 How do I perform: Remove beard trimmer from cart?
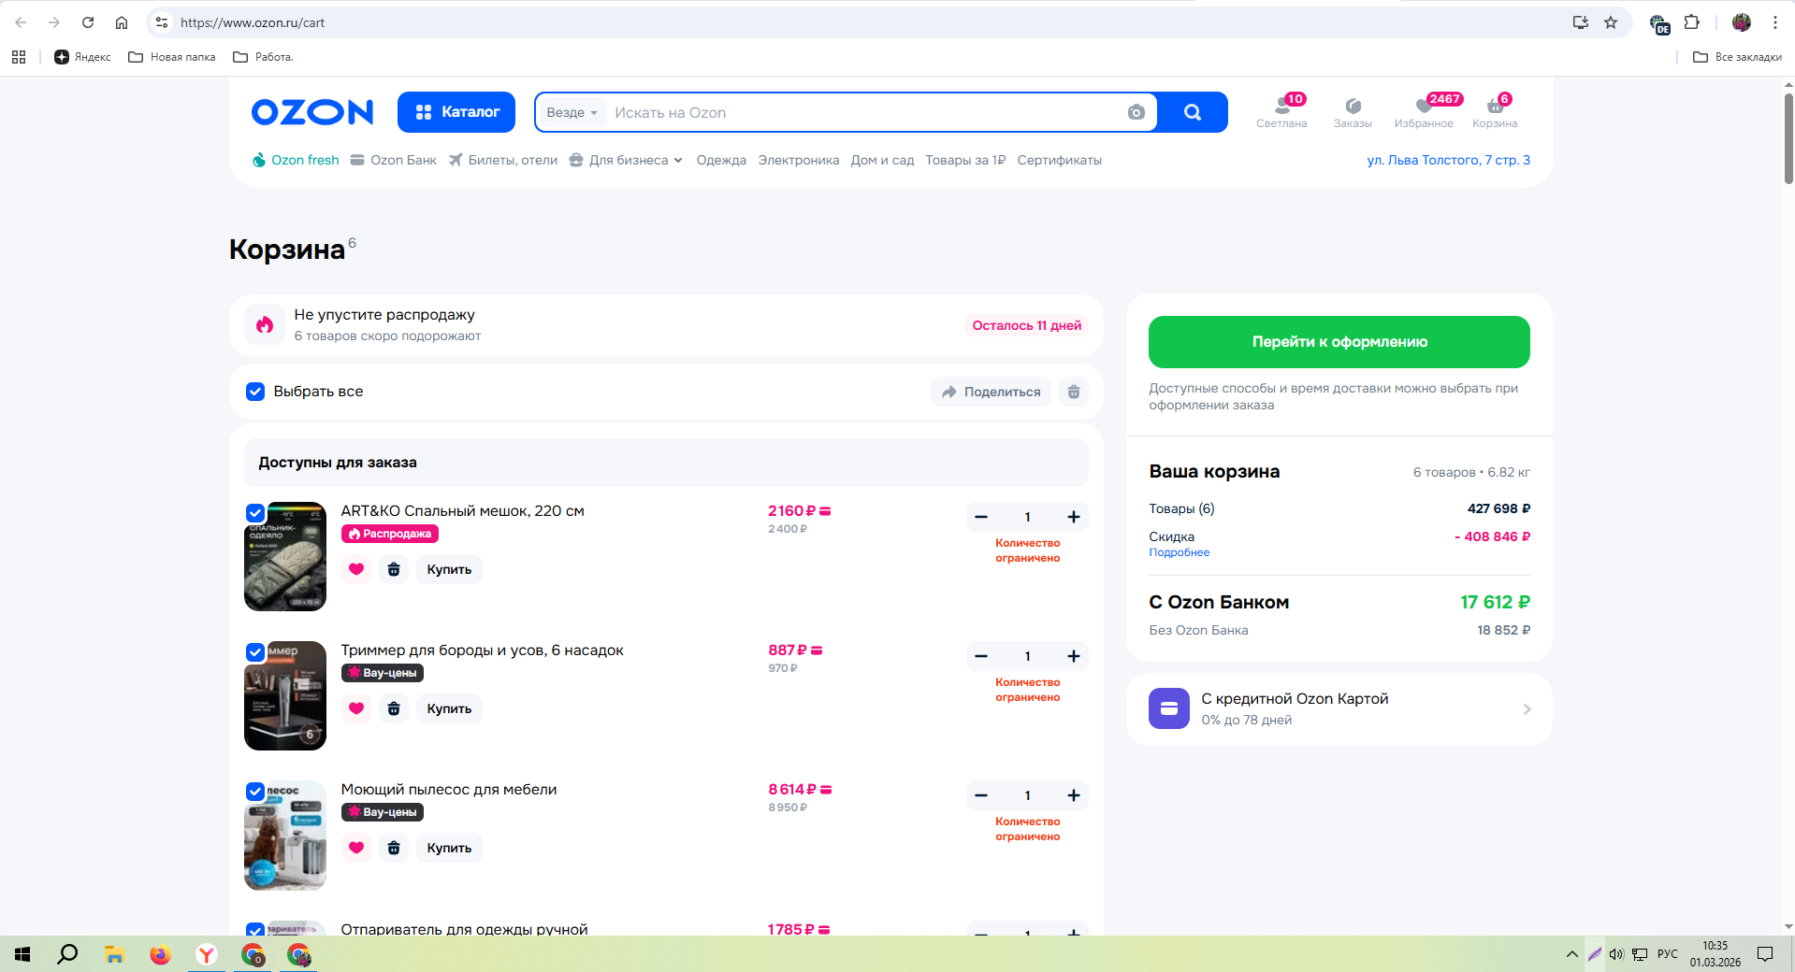click(394, 708)
